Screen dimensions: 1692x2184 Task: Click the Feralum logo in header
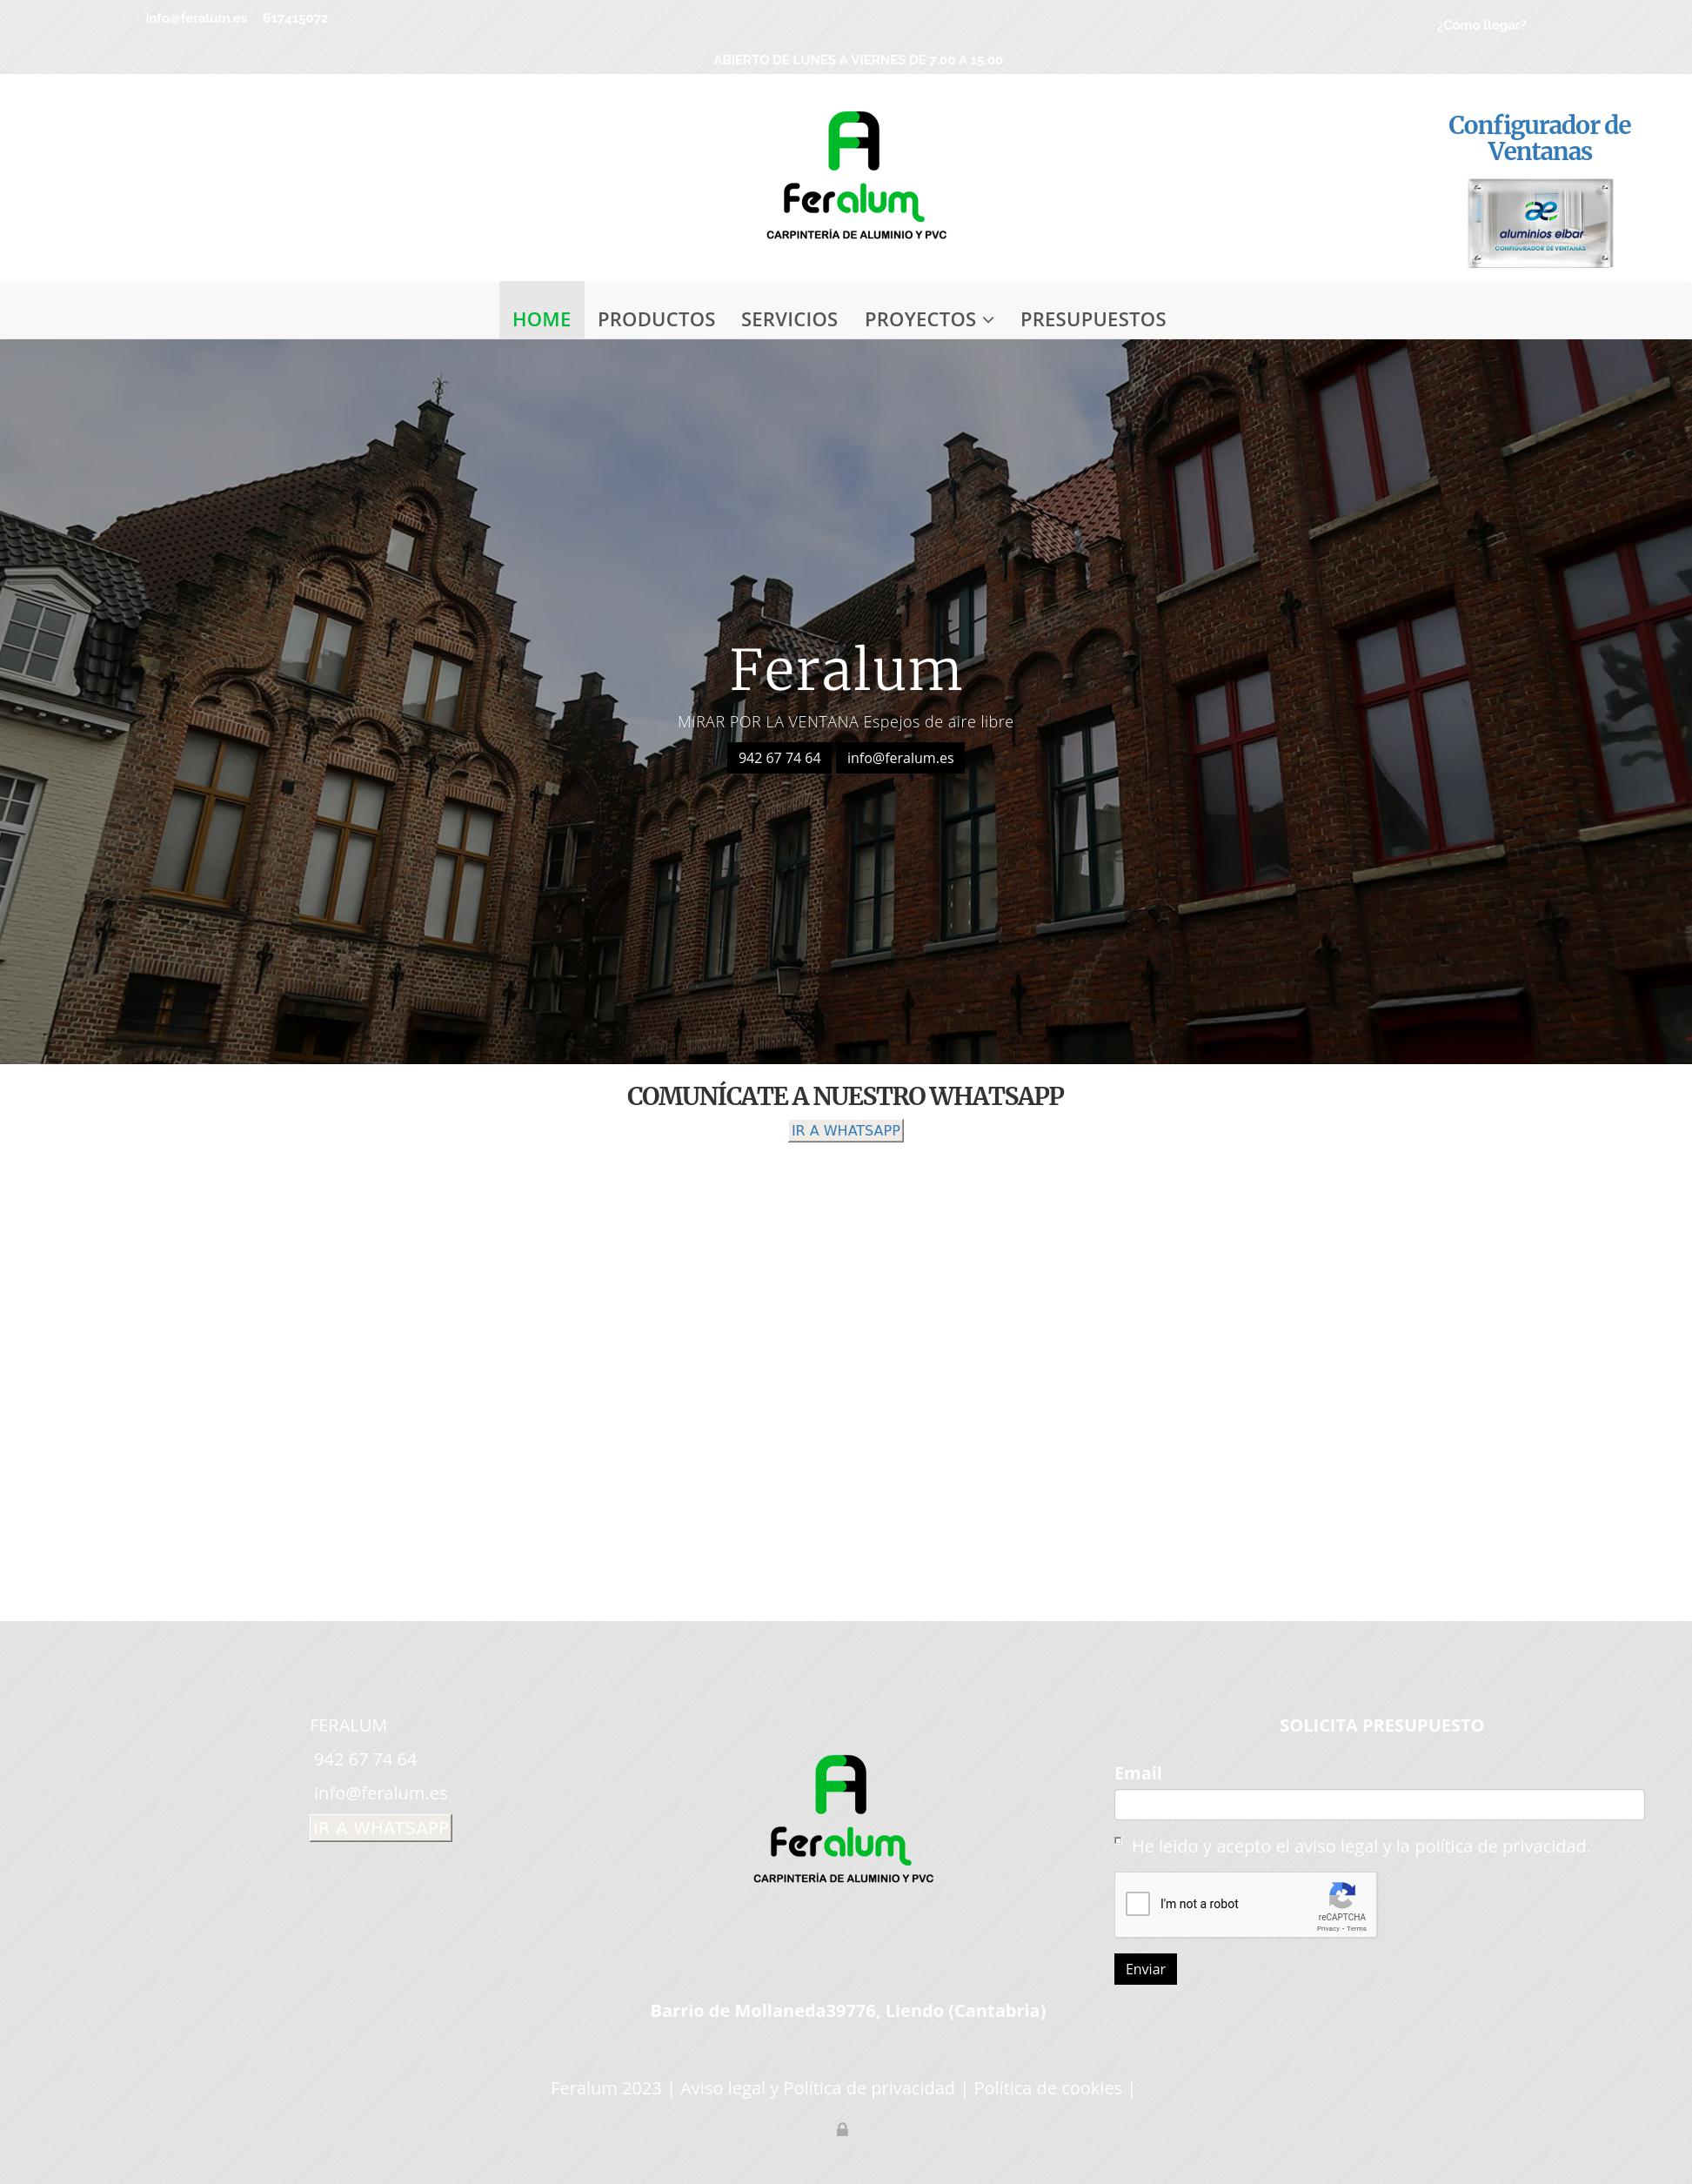(856, 176)
